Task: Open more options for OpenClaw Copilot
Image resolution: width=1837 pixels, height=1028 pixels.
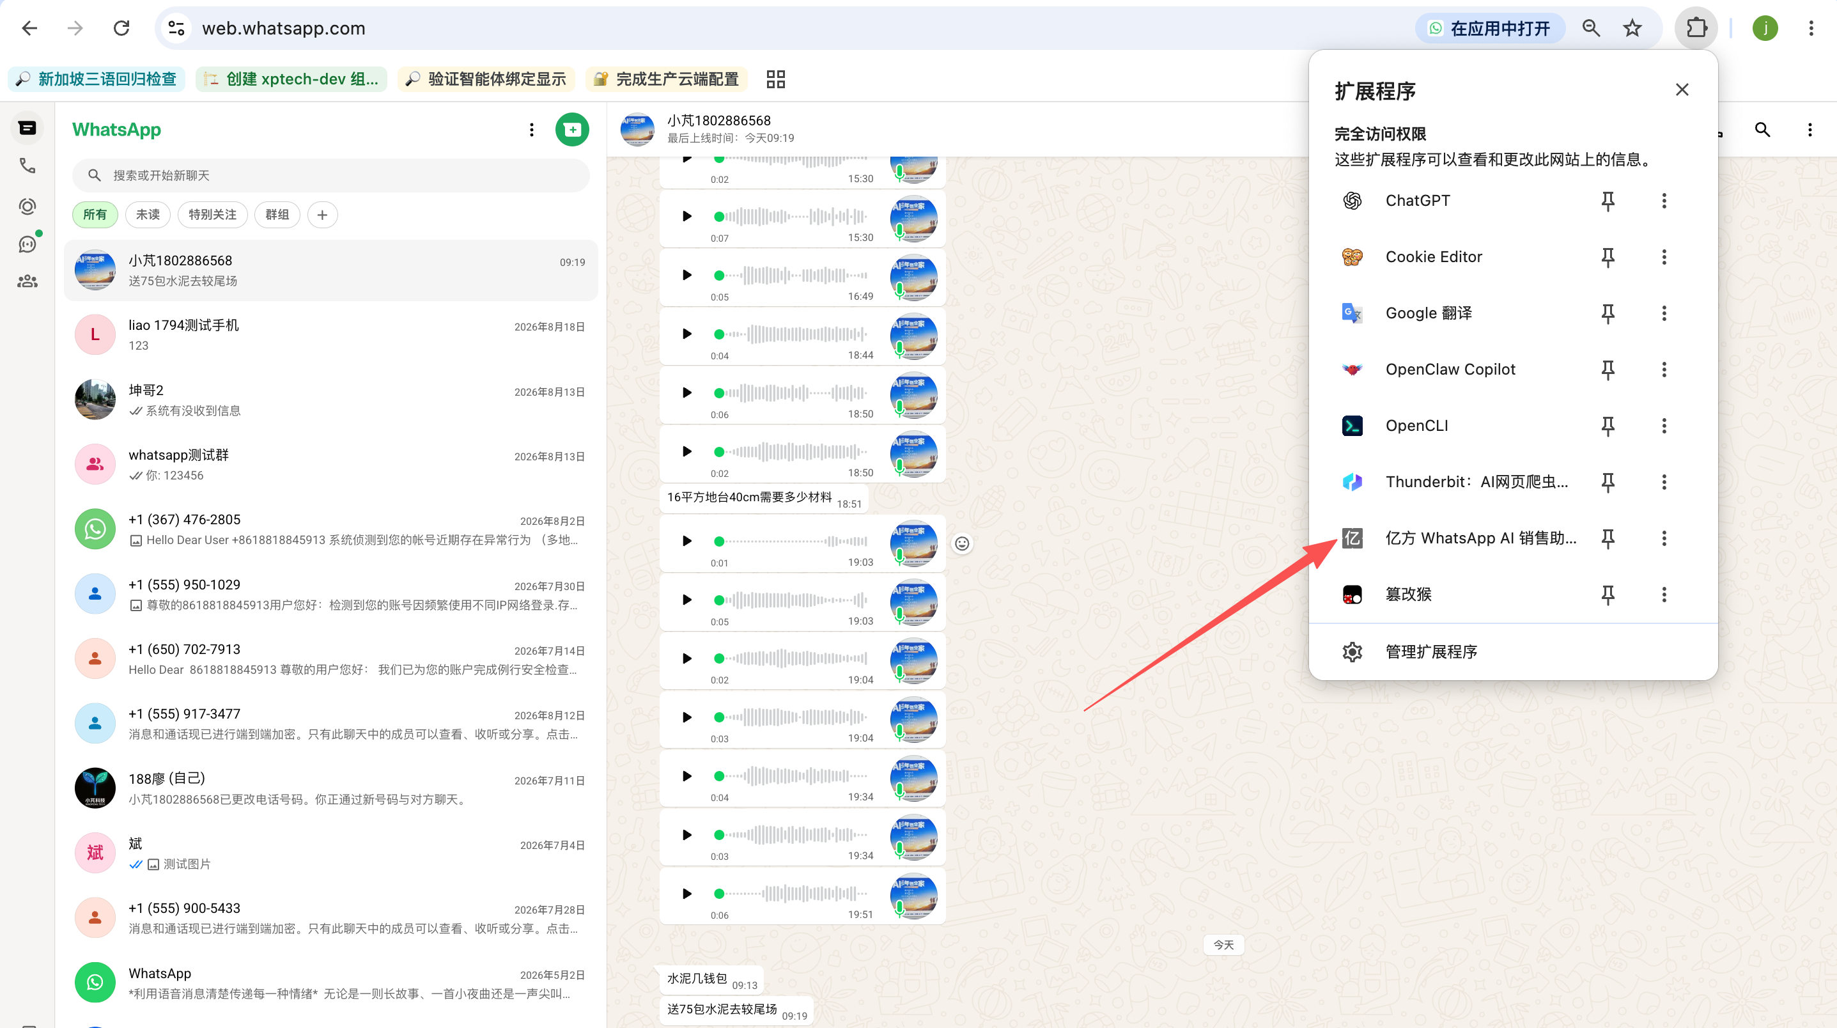Action: 1664,370
